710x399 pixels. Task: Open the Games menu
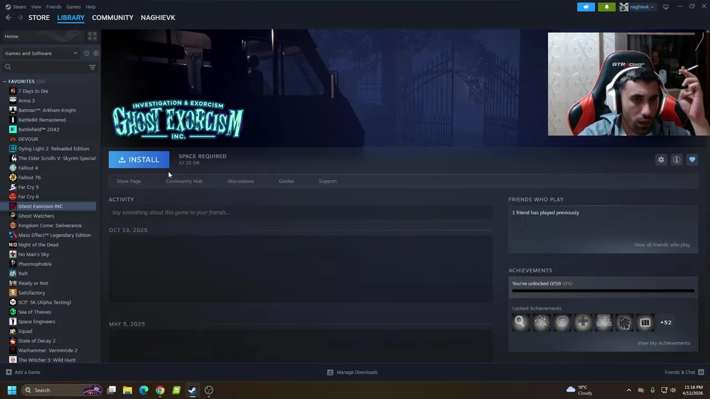pos(73,7)
